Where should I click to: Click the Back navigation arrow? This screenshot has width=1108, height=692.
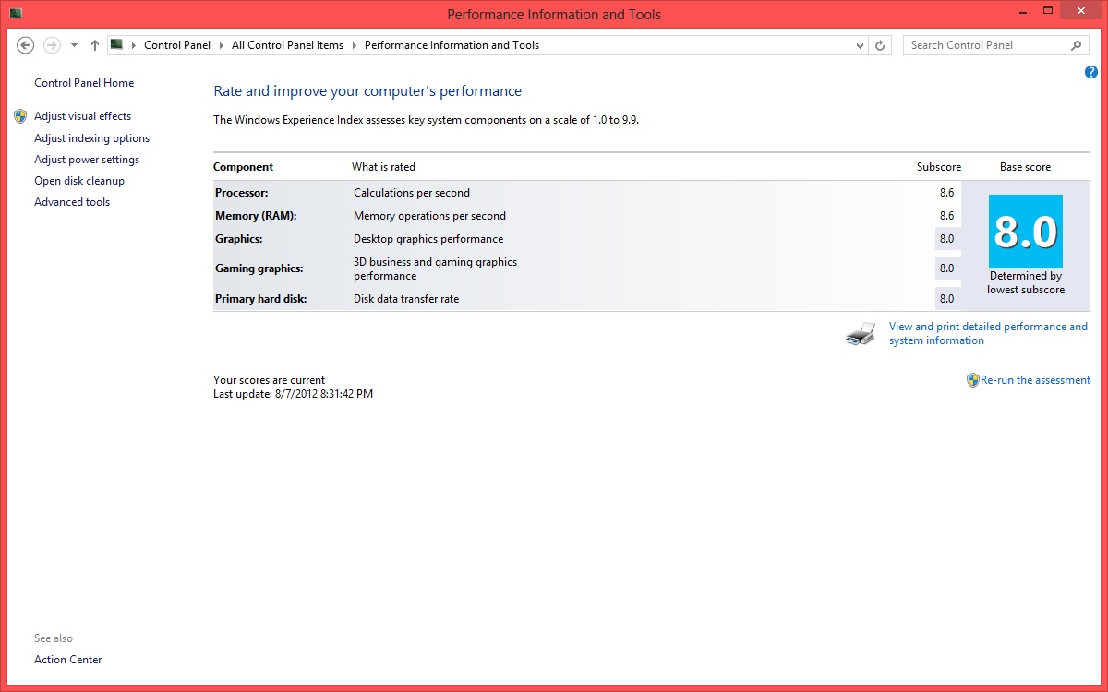[26, 45]
